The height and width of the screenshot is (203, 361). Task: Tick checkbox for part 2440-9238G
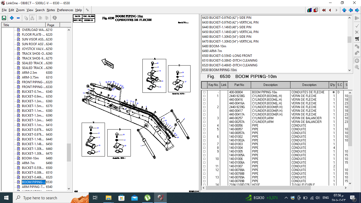(204, 96)
